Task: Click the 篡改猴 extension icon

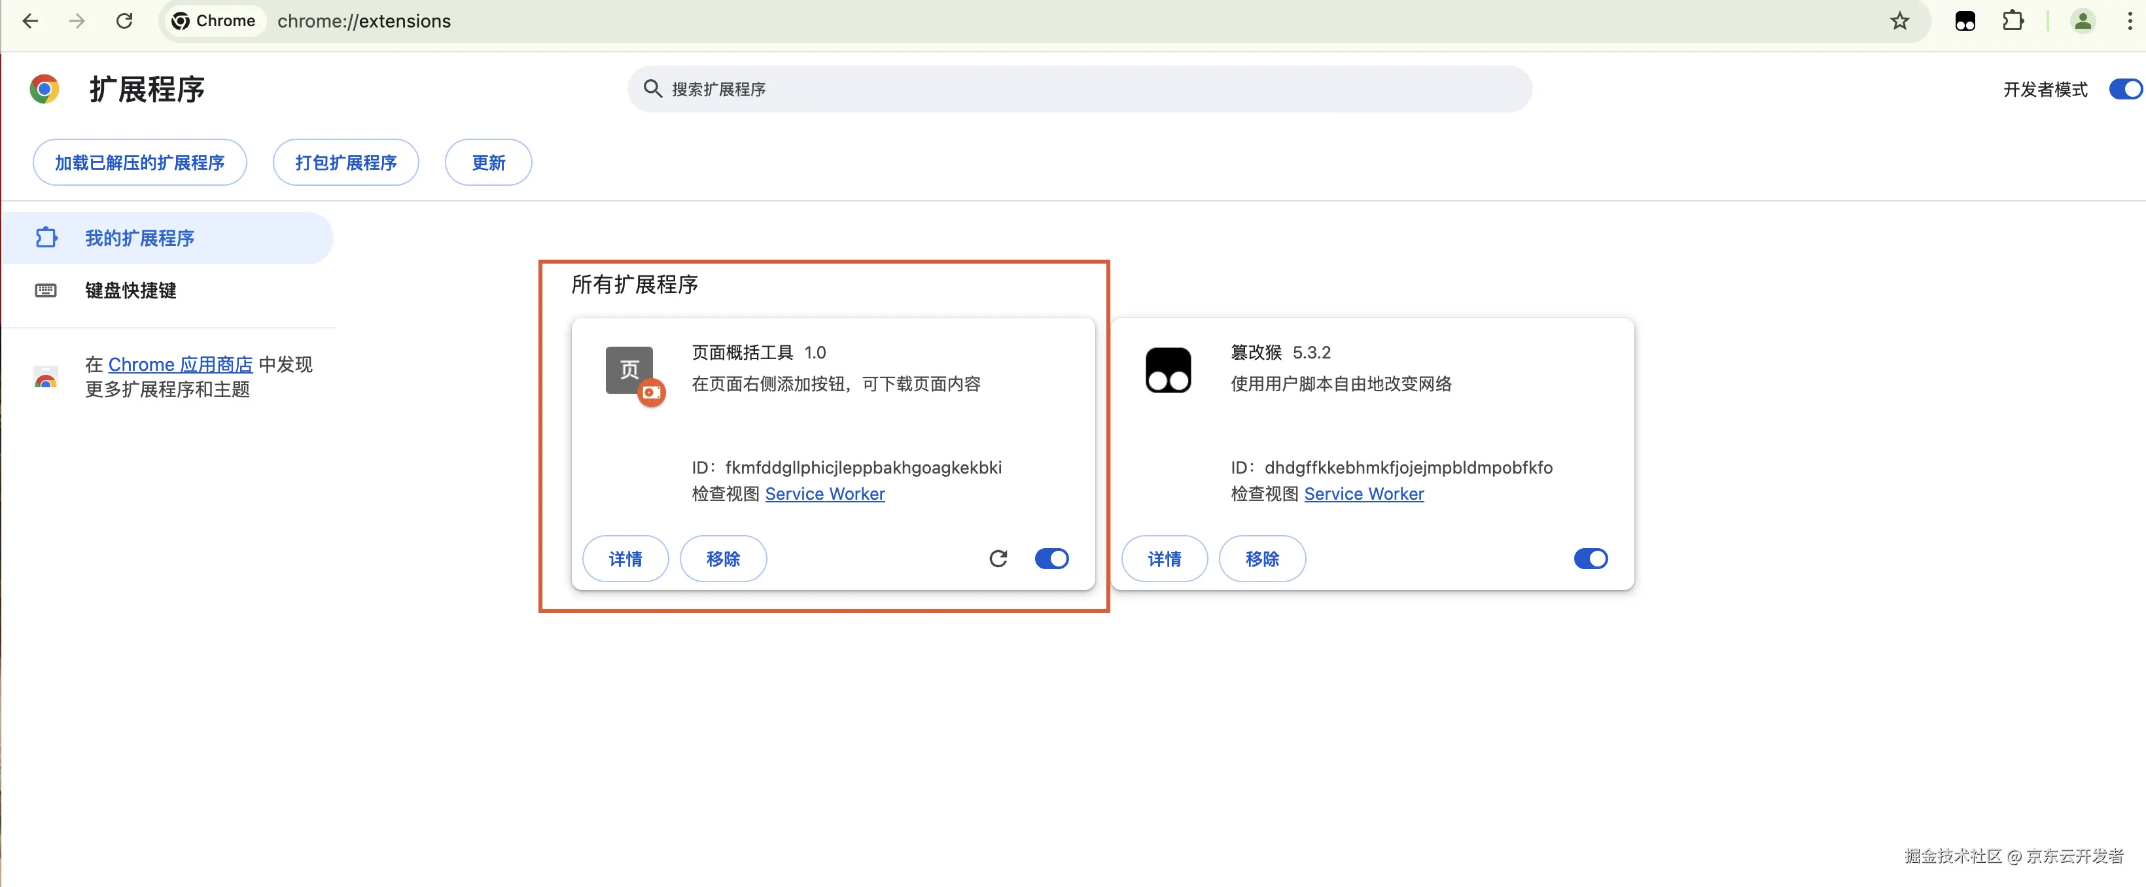Action: coord(1168,370)
